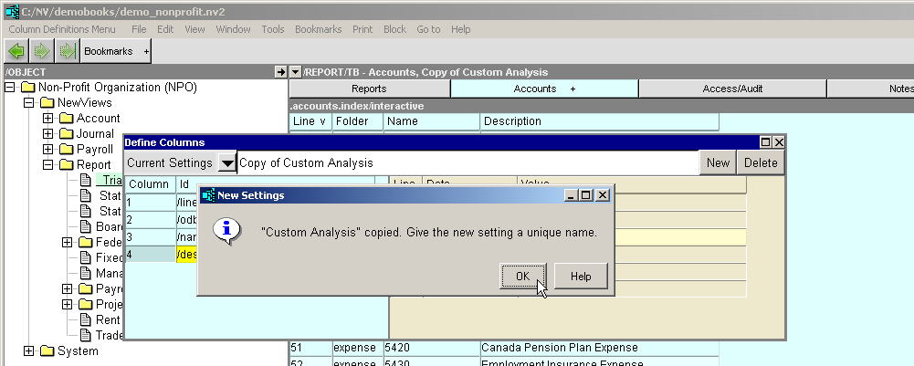Collapse the Report folder node
The width and height of the screenshot is (914, 366).
(x=47, y=165)
